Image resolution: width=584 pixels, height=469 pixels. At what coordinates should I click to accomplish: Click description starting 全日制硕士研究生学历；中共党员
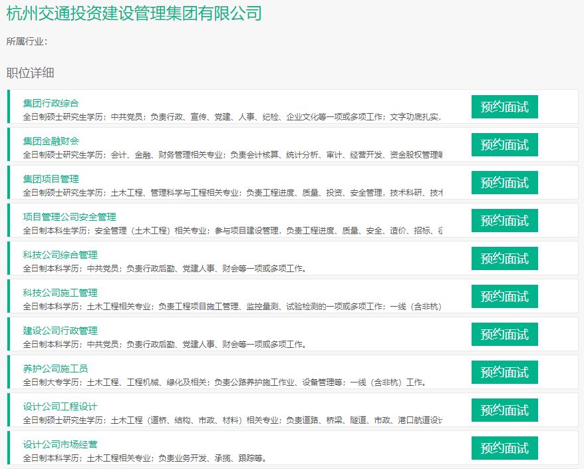pos(232,117)
